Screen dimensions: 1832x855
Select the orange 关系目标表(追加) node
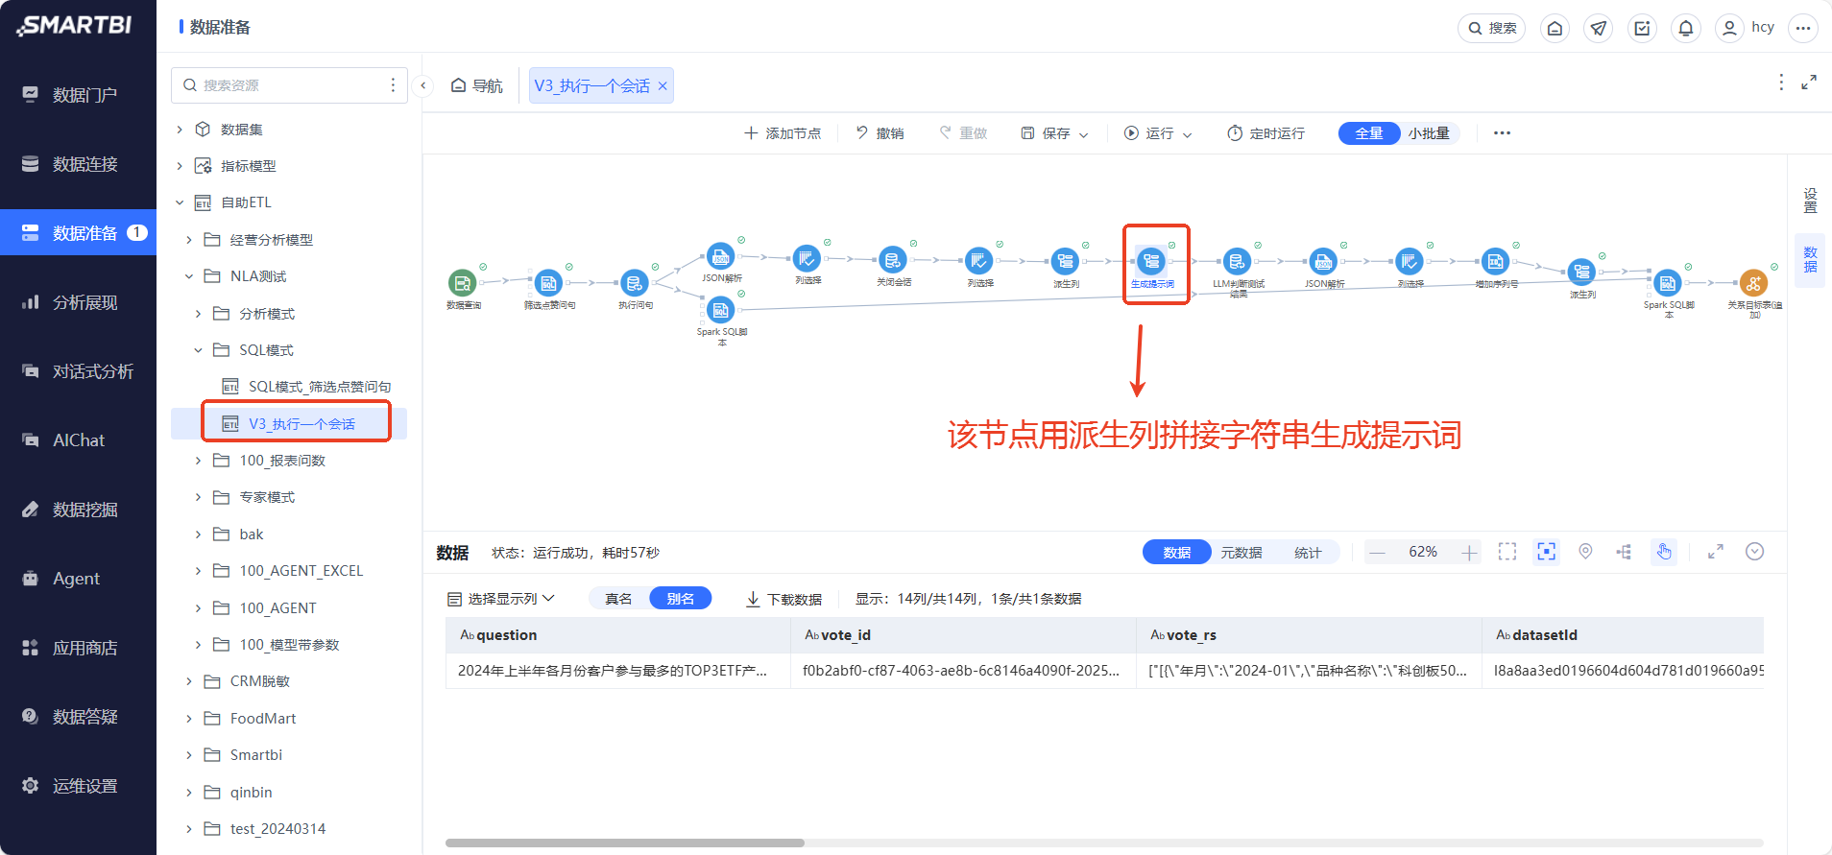tap(1754, 283)
